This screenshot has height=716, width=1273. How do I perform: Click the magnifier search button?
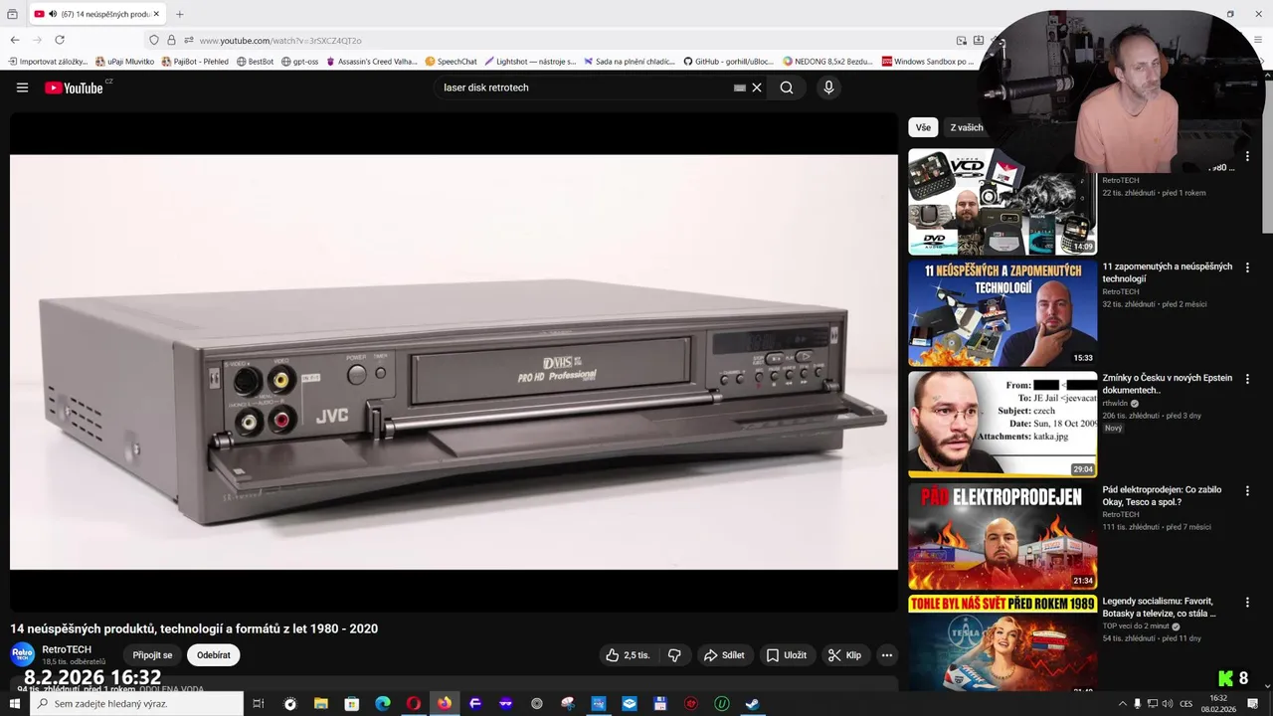tap(787, 88)
